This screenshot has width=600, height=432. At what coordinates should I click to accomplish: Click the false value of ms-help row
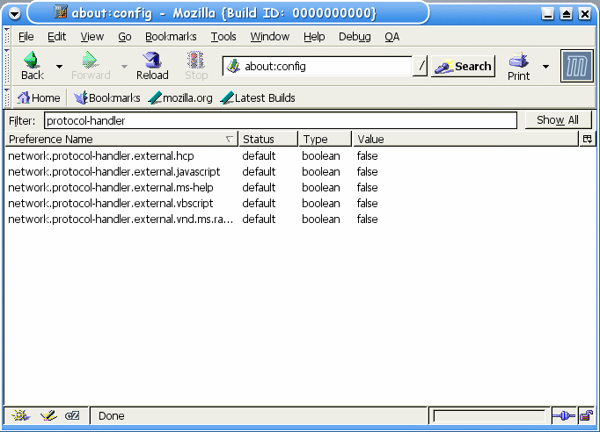point(368,188)
